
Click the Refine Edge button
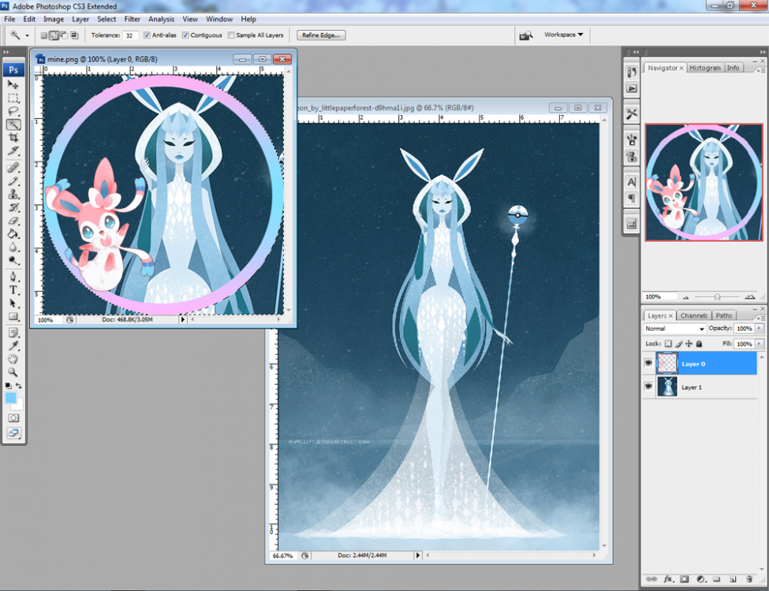(x=320, y=35)
